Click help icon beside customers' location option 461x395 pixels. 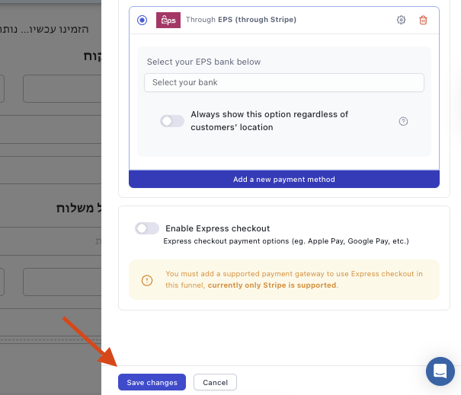pos(404,121)
